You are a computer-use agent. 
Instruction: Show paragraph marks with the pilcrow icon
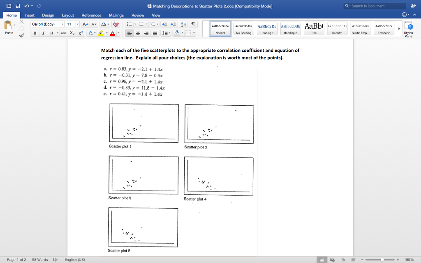(x=193, y=24)
